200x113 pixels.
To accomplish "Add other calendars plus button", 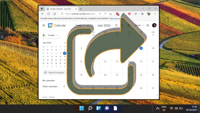I will [64, 86].
